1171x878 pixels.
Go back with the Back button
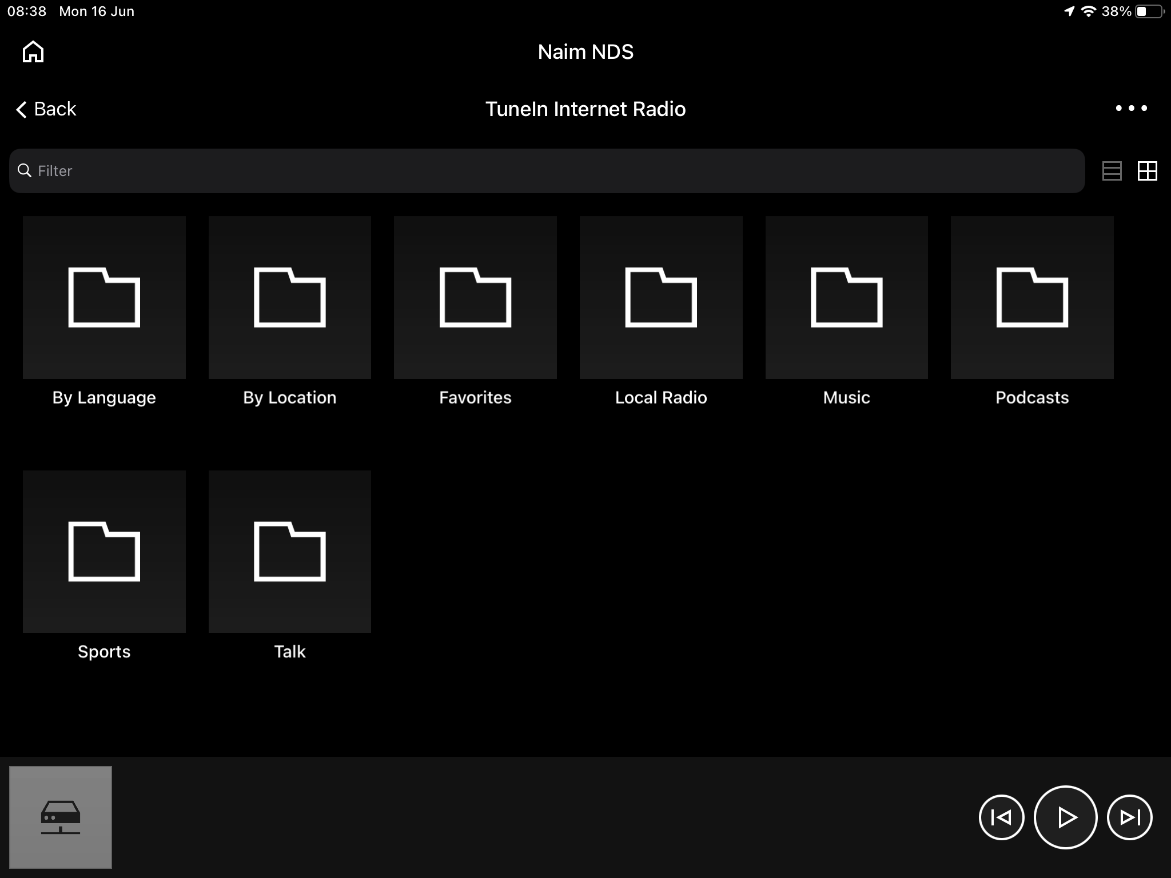click(x=46, y=109)
